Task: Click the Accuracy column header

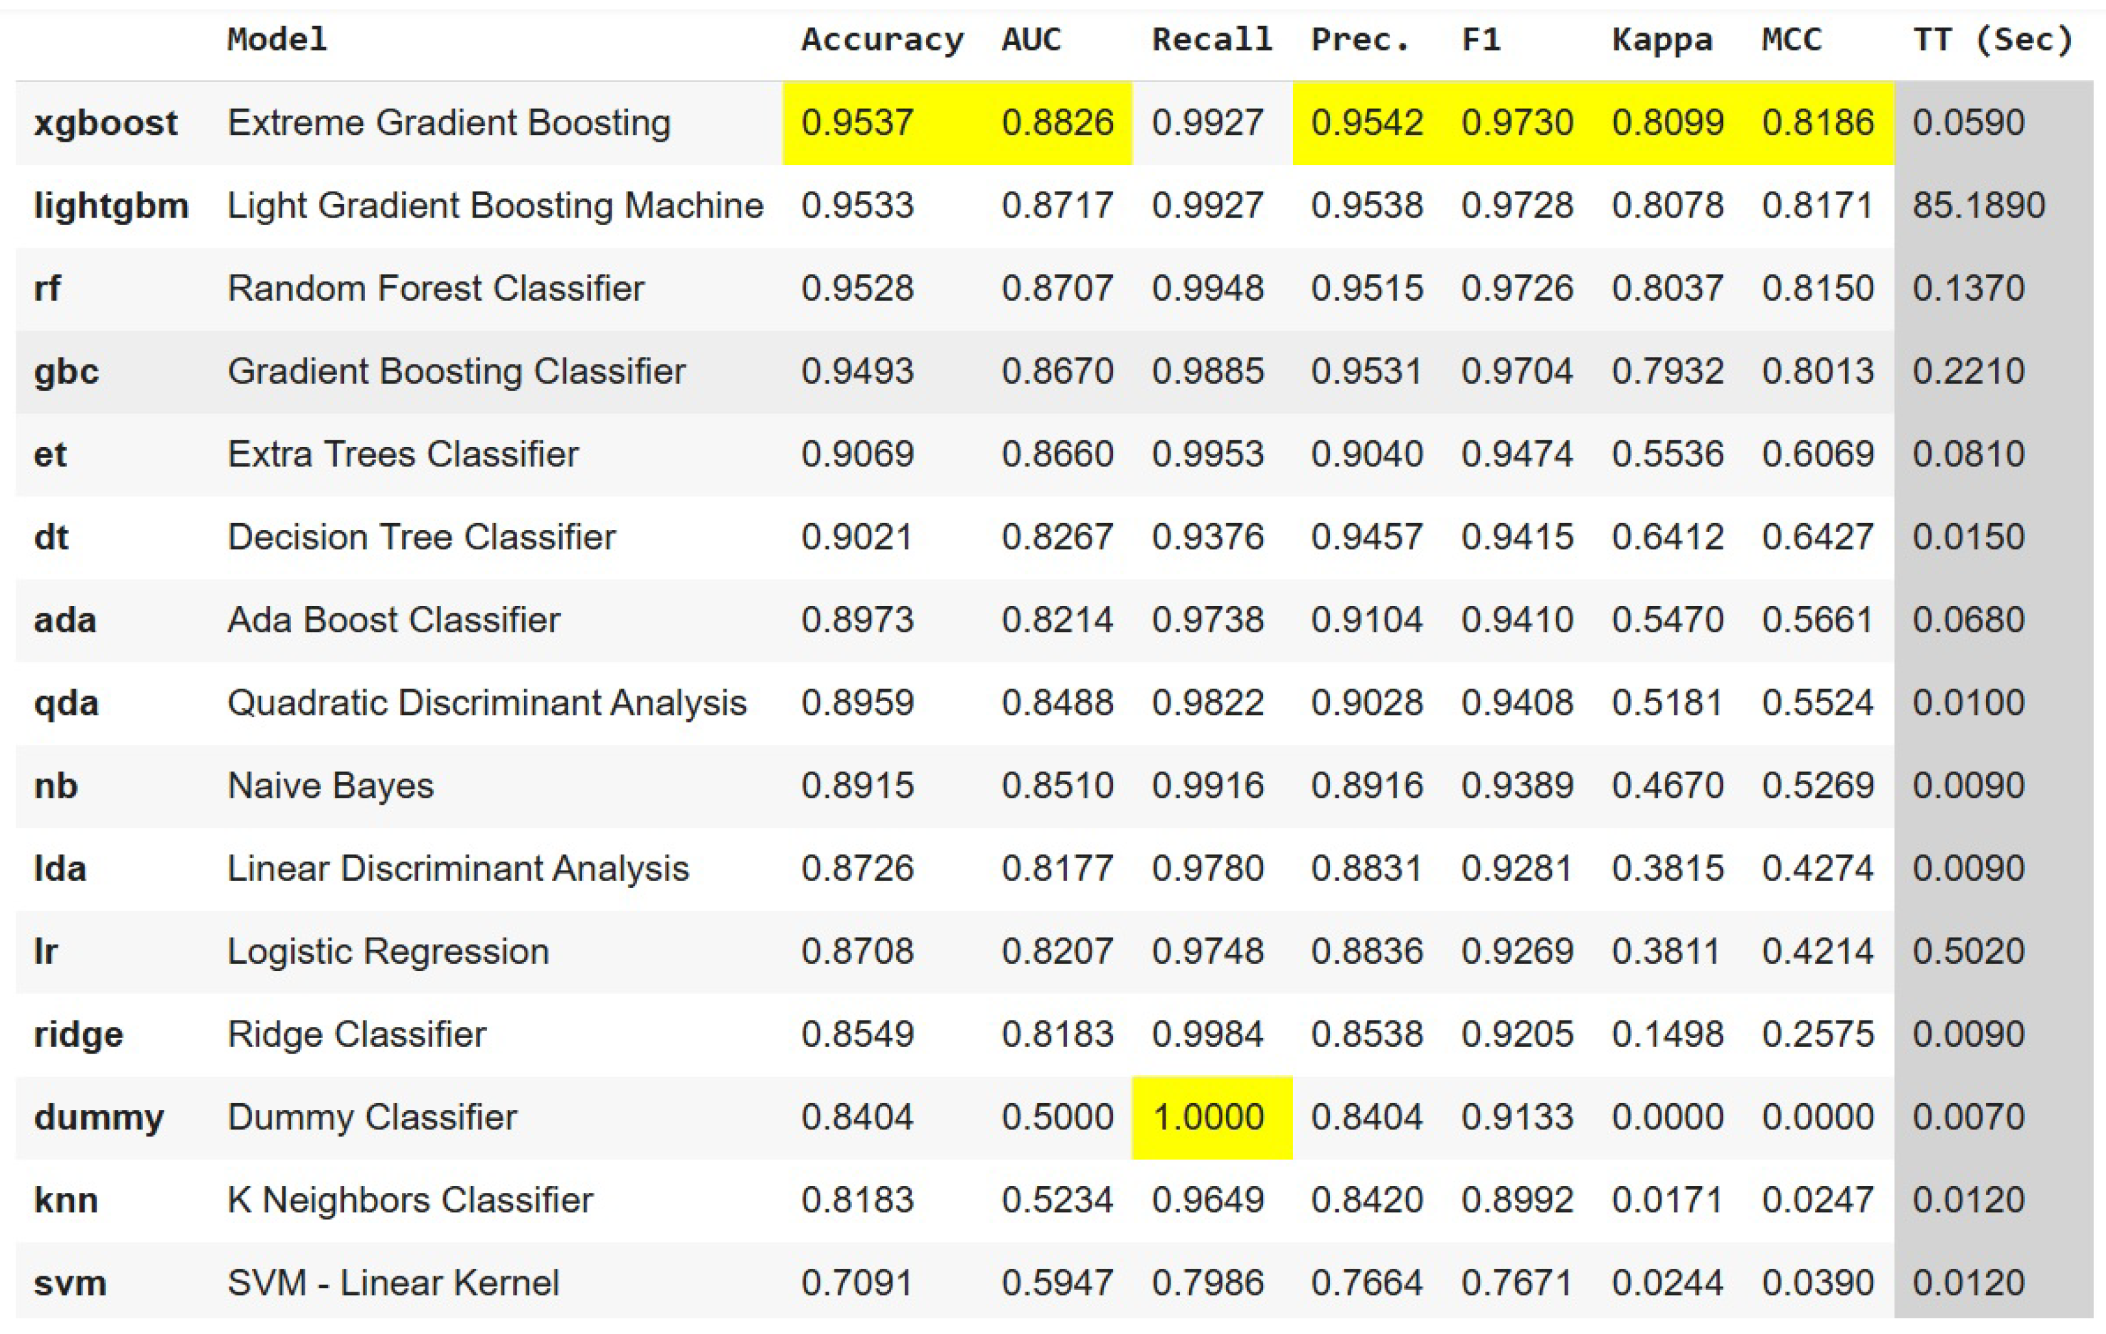Action: coord(881,40)
